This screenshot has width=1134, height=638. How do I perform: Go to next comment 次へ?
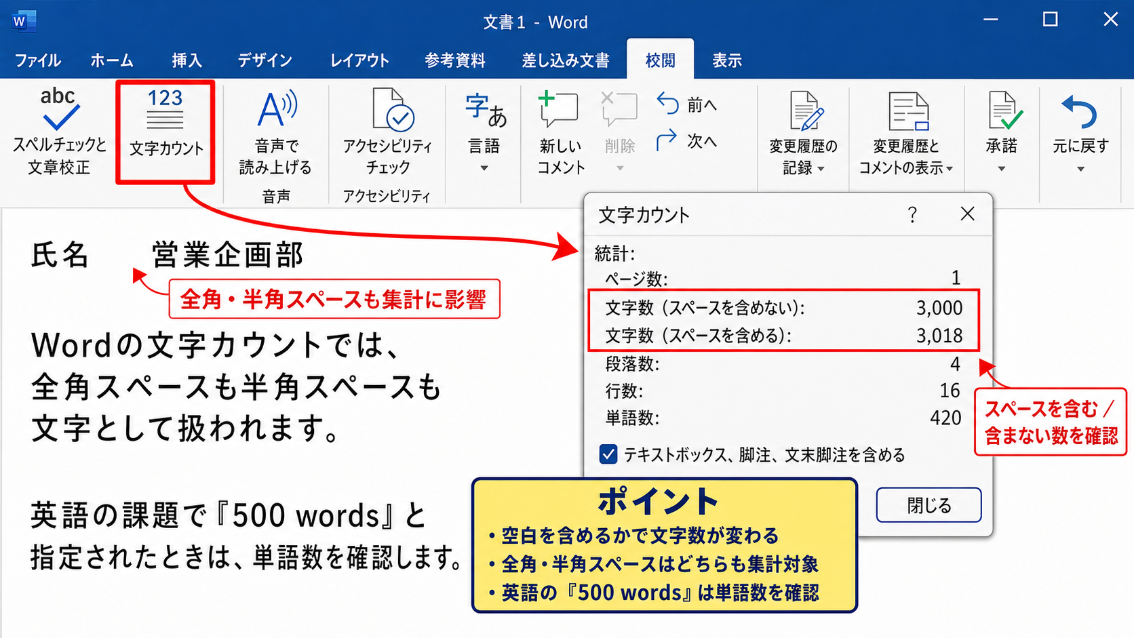click(687, 140)
